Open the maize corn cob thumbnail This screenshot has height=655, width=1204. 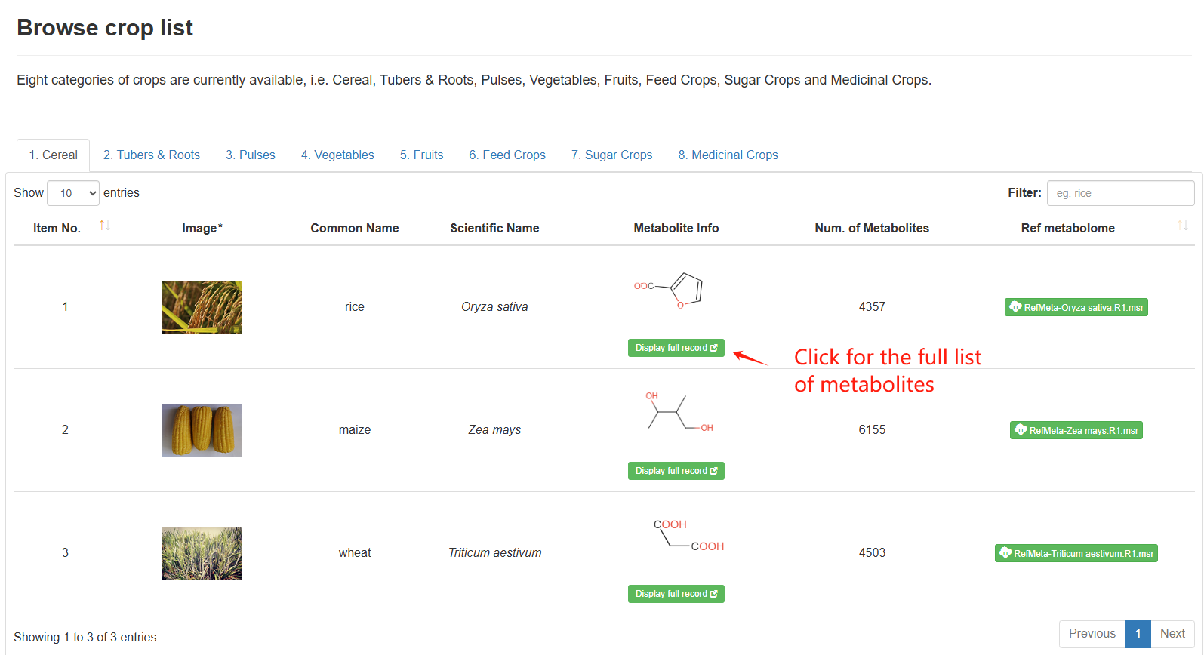(202, 430)
